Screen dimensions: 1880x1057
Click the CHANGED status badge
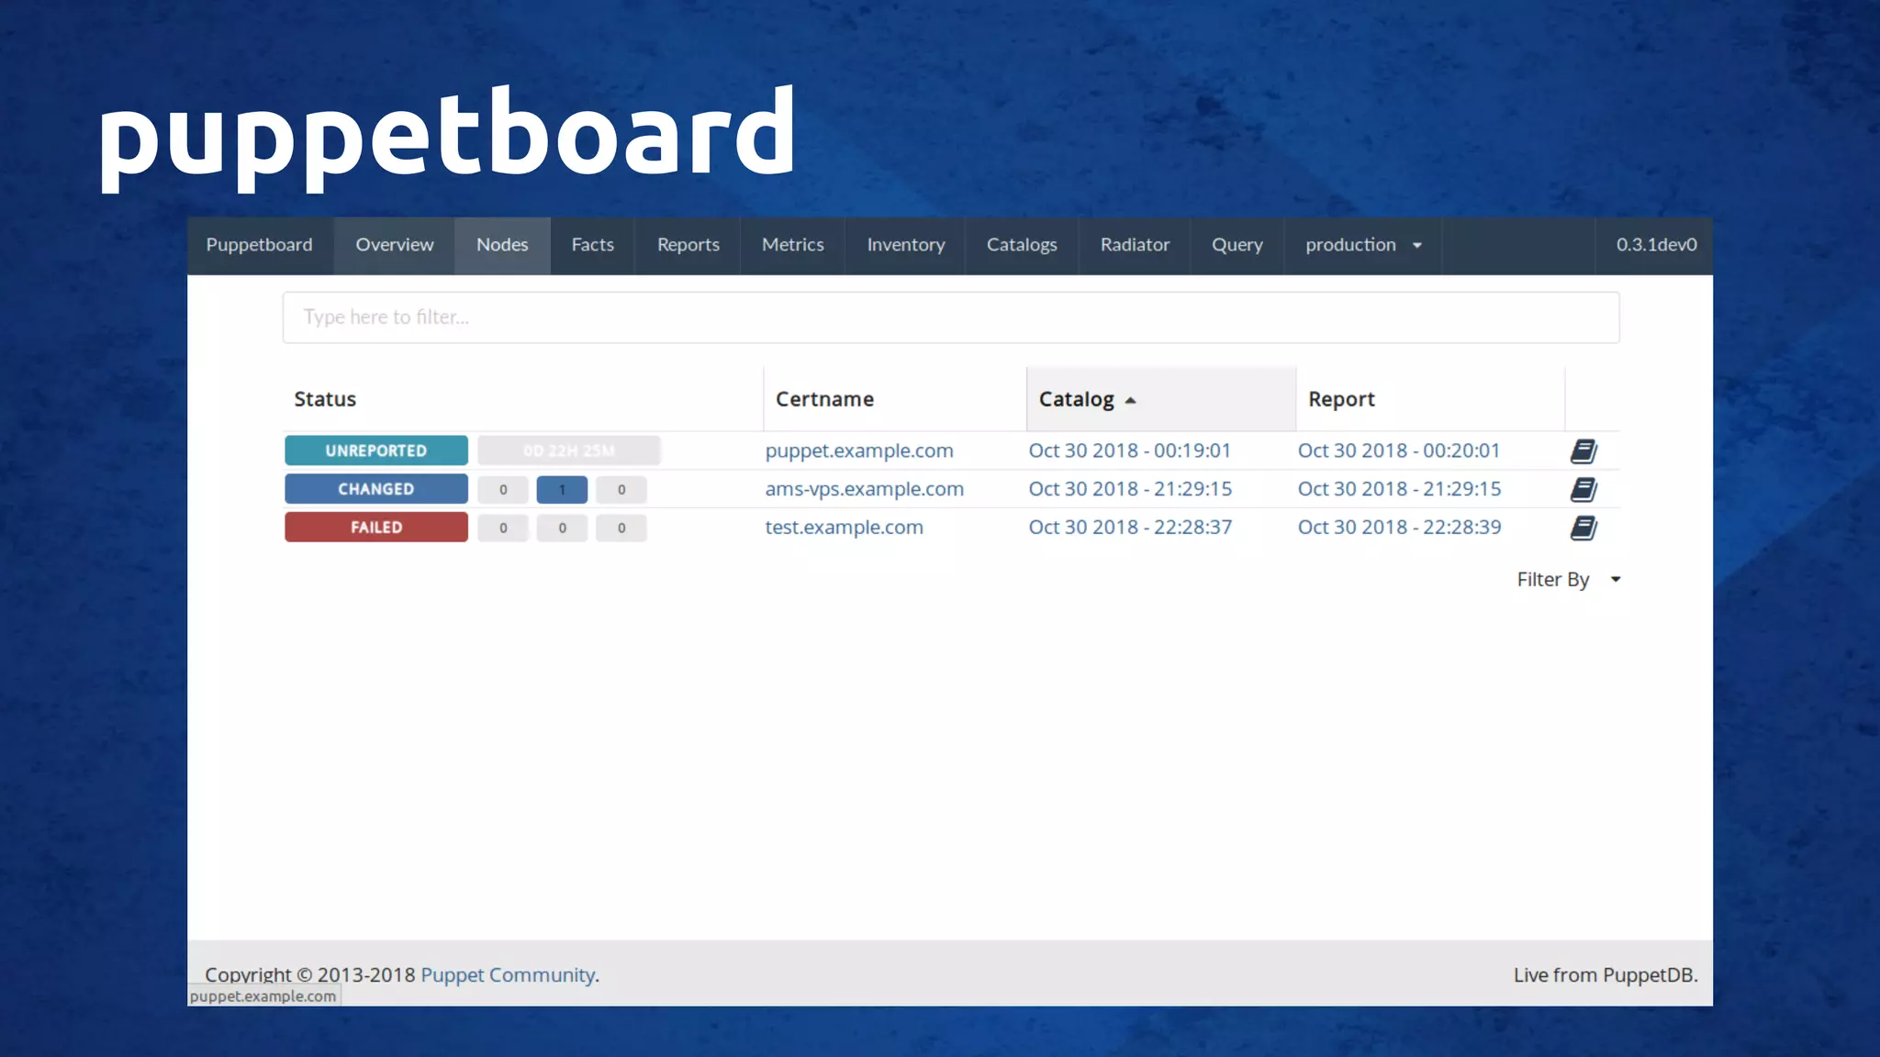(x=376, y=489)
